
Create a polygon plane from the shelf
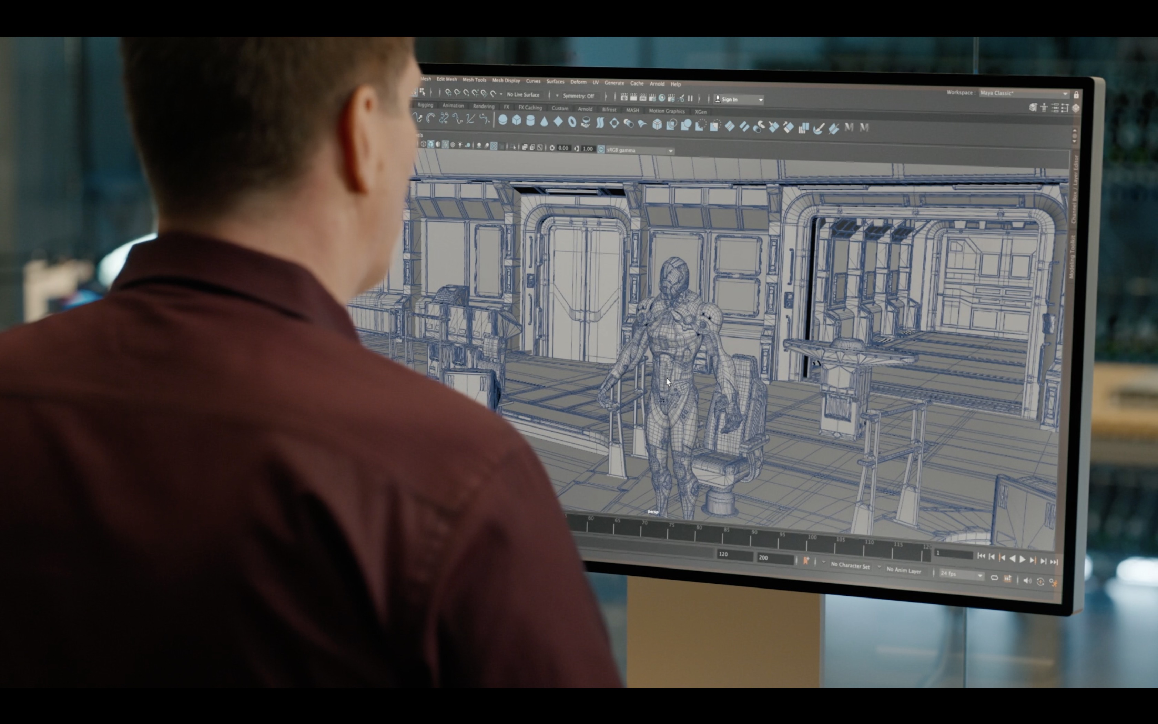(558, 122)
